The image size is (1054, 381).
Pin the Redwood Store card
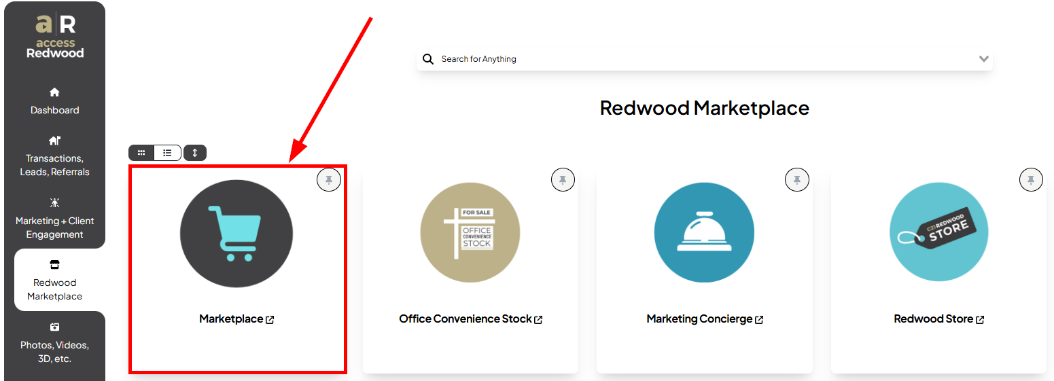coord(1031,179)
